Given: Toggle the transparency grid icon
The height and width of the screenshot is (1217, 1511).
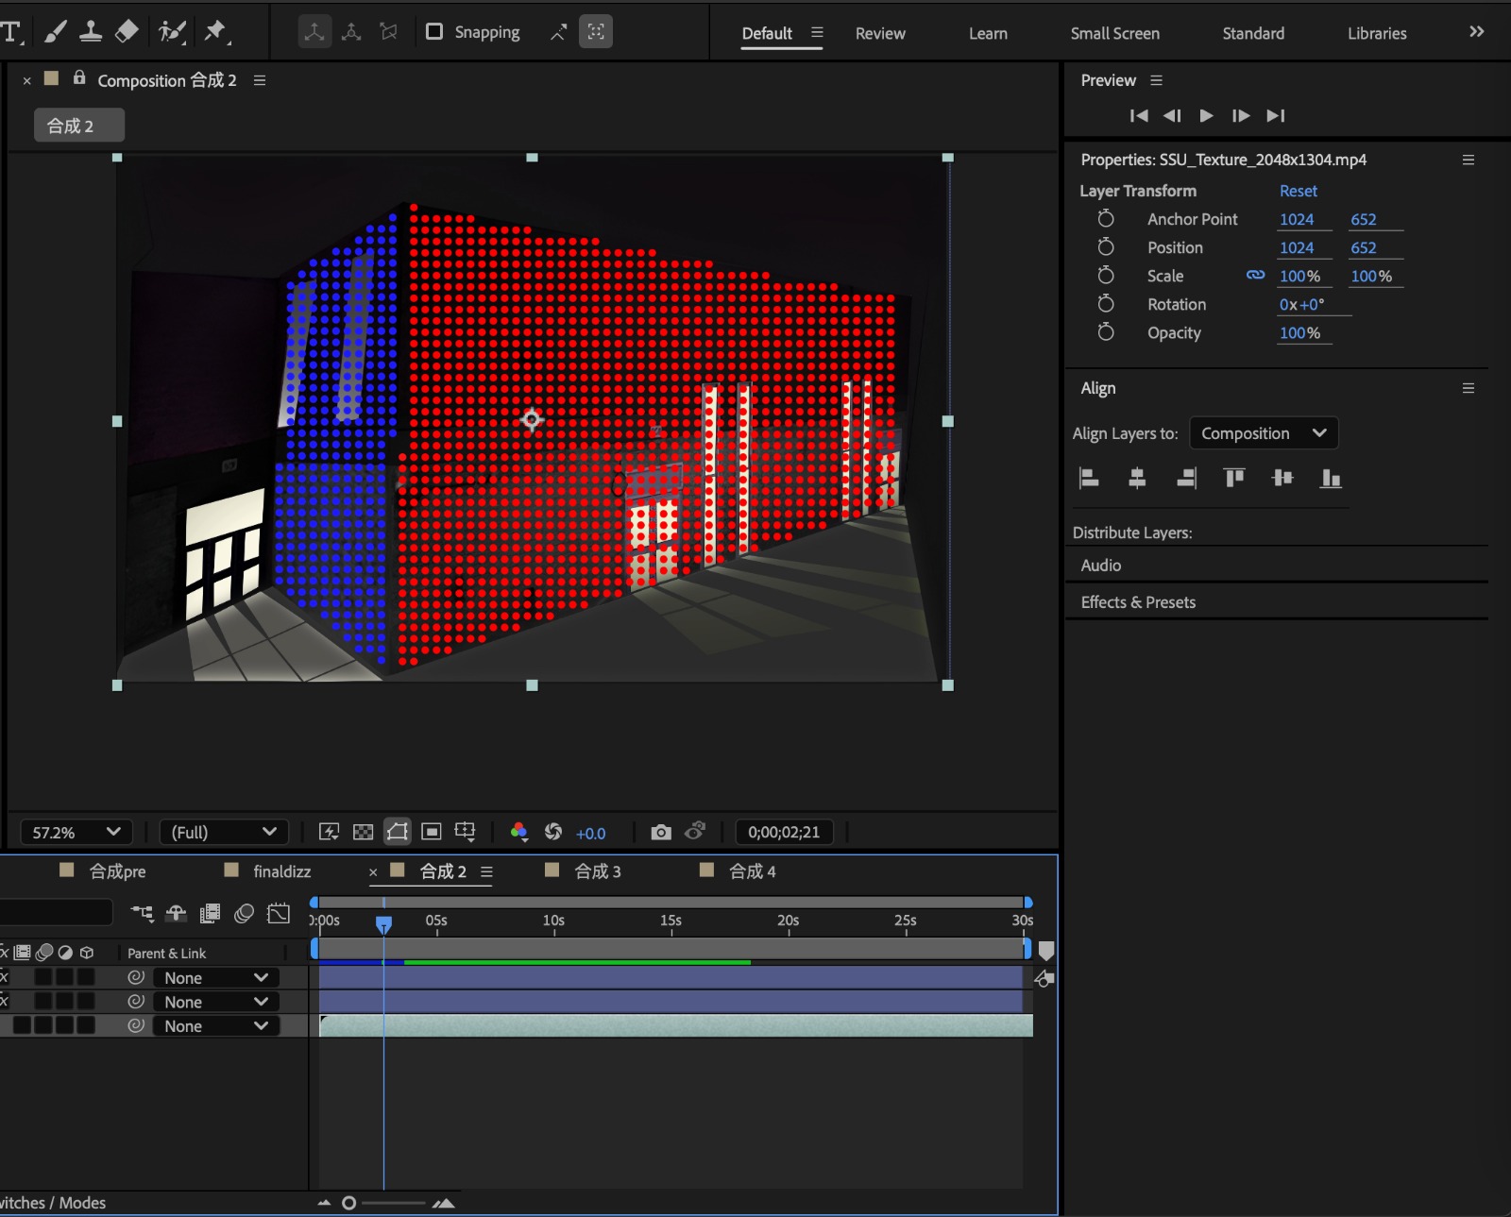Looking at the screenshot, I should (x=363, y=832).
